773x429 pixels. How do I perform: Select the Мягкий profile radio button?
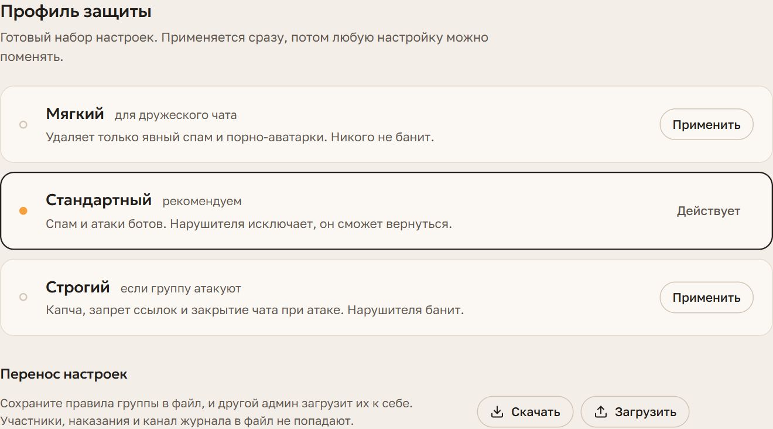coord(23,125)
